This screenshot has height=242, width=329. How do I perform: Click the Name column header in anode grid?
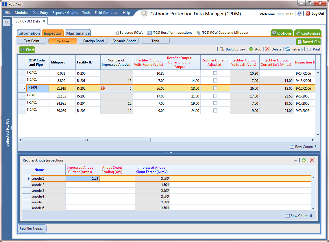tap(48, 170)
